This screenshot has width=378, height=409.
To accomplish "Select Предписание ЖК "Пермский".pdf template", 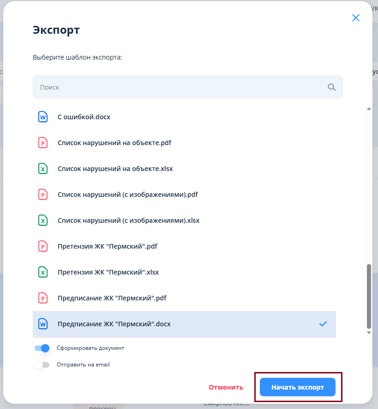I will click(184, 298).
